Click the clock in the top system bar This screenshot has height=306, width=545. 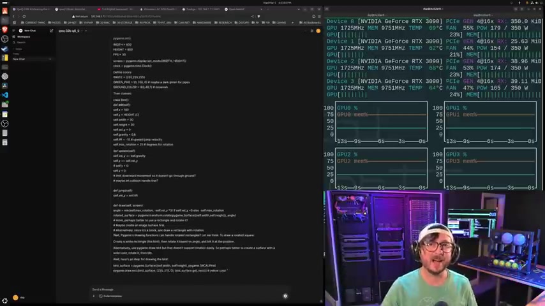[x=277, y=3]
